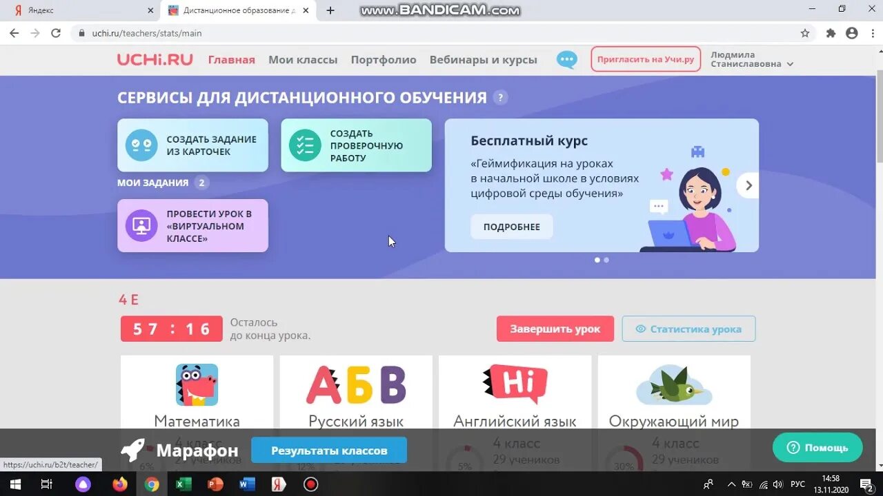Click the browser back arrow
The width and height of the screenshot is (883, 496).
pos(14,33)
